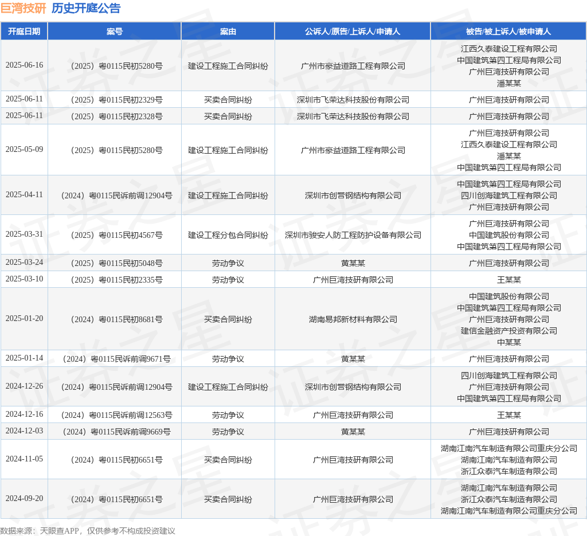This screenshot has width=587, height=536.
Task: Select 建设工程分包合同纠纷 cause cell
Action: point(228,235)
